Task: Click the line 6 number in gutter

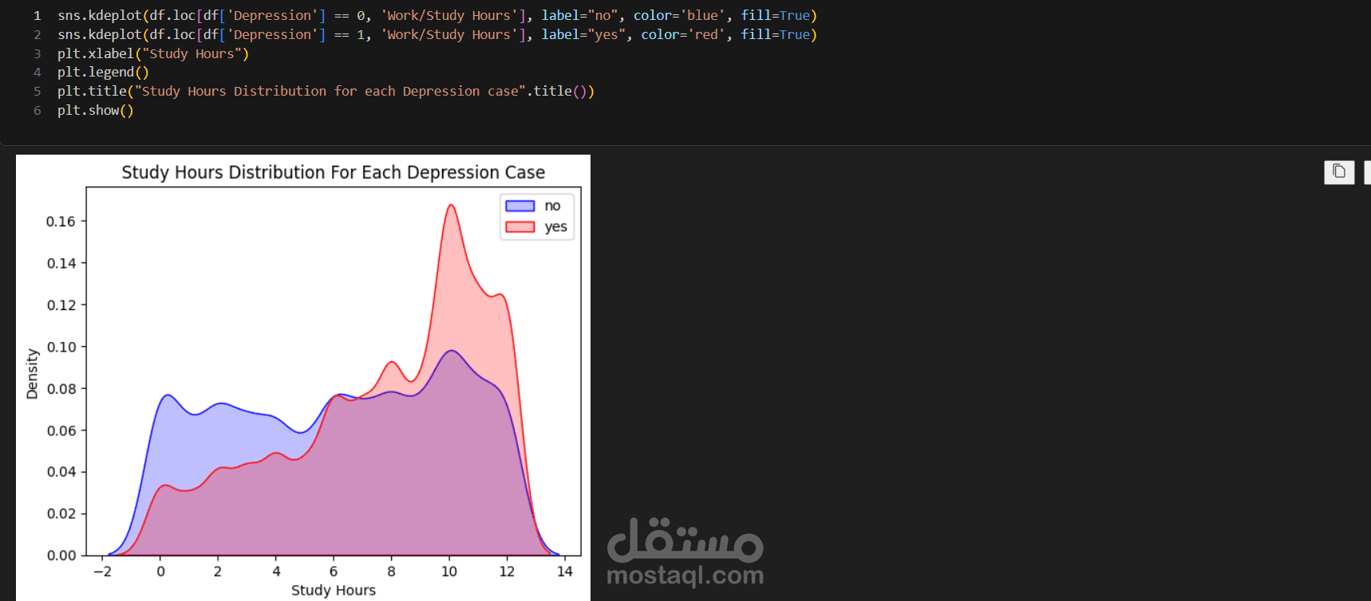Action: tap(37, 111)
